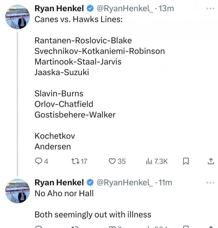Like the tweet showing 35 likes
The image size is (218, 228).
[x=112, y=161]
